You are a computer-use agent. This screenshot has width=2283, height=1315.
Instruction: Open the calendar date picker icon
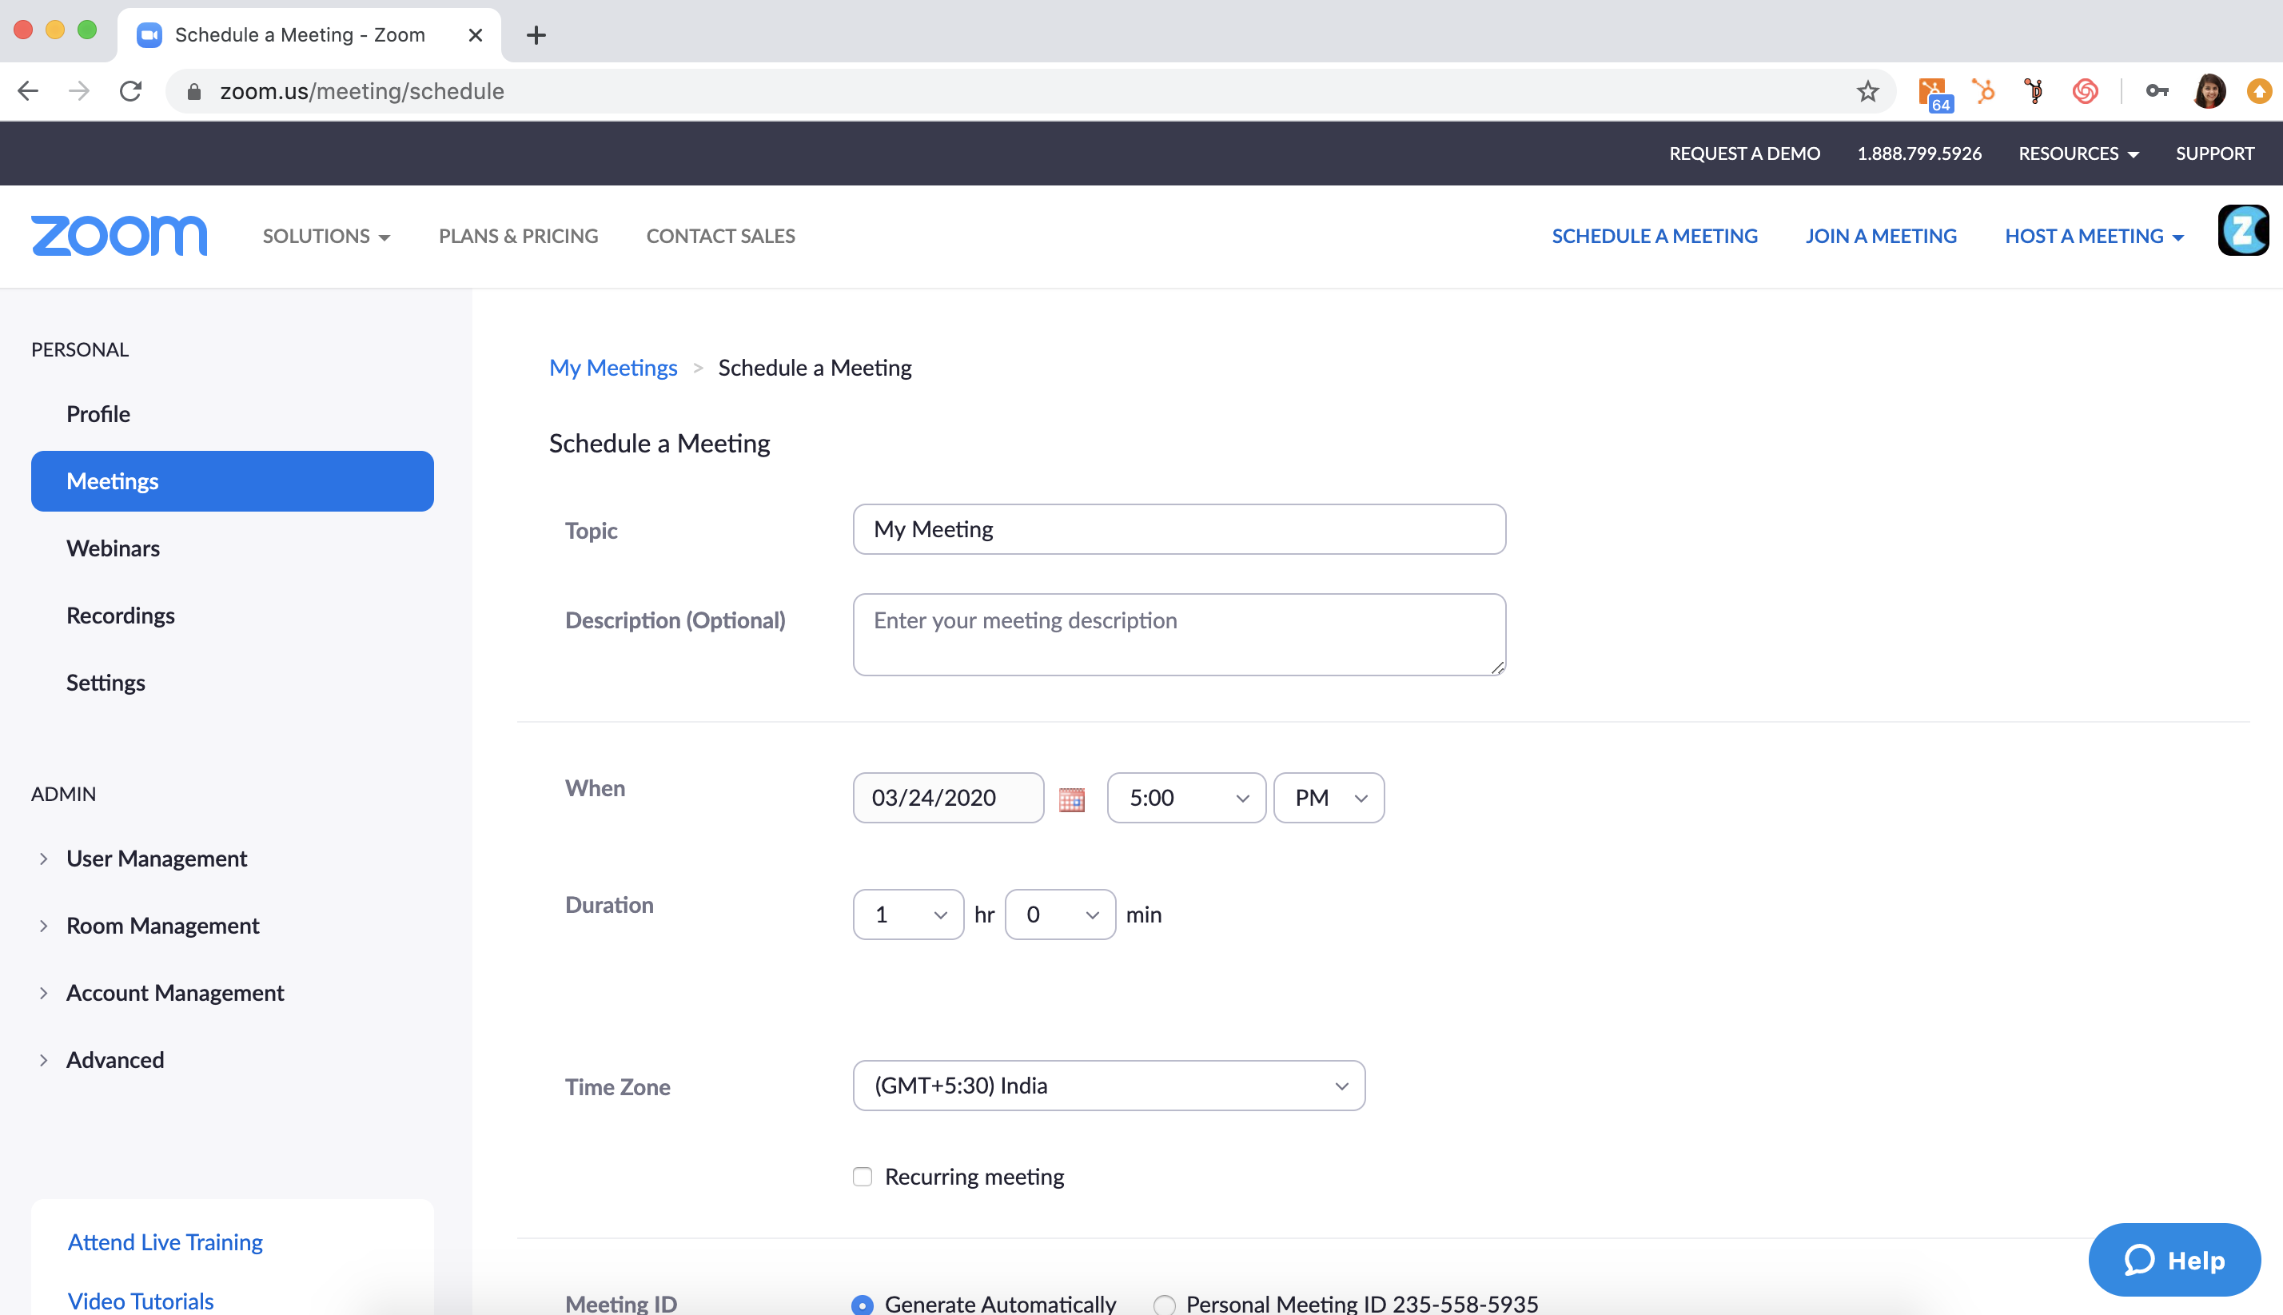pos(1071,799)
